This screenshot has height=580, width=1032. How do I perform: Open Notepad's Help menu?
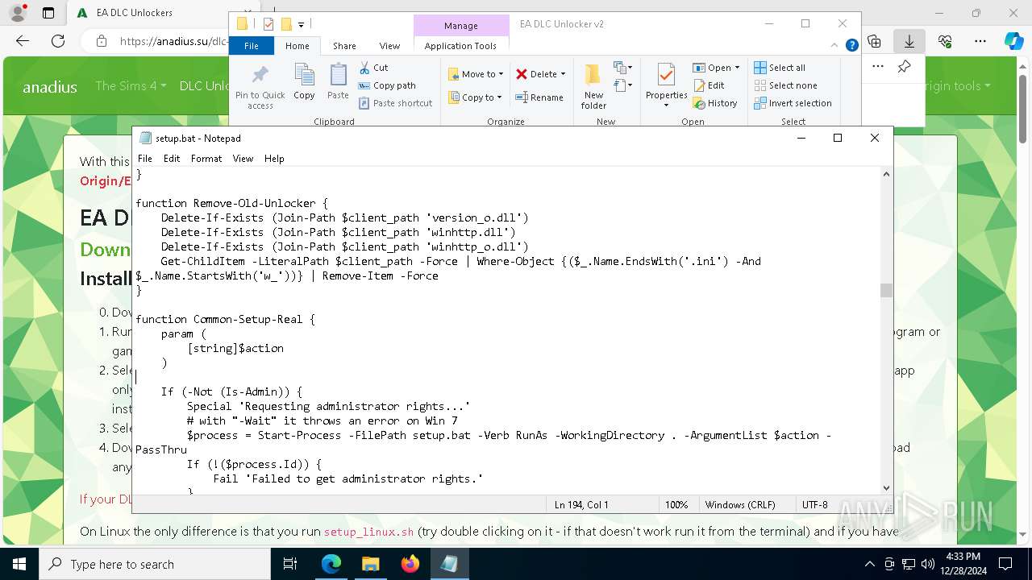274,159
